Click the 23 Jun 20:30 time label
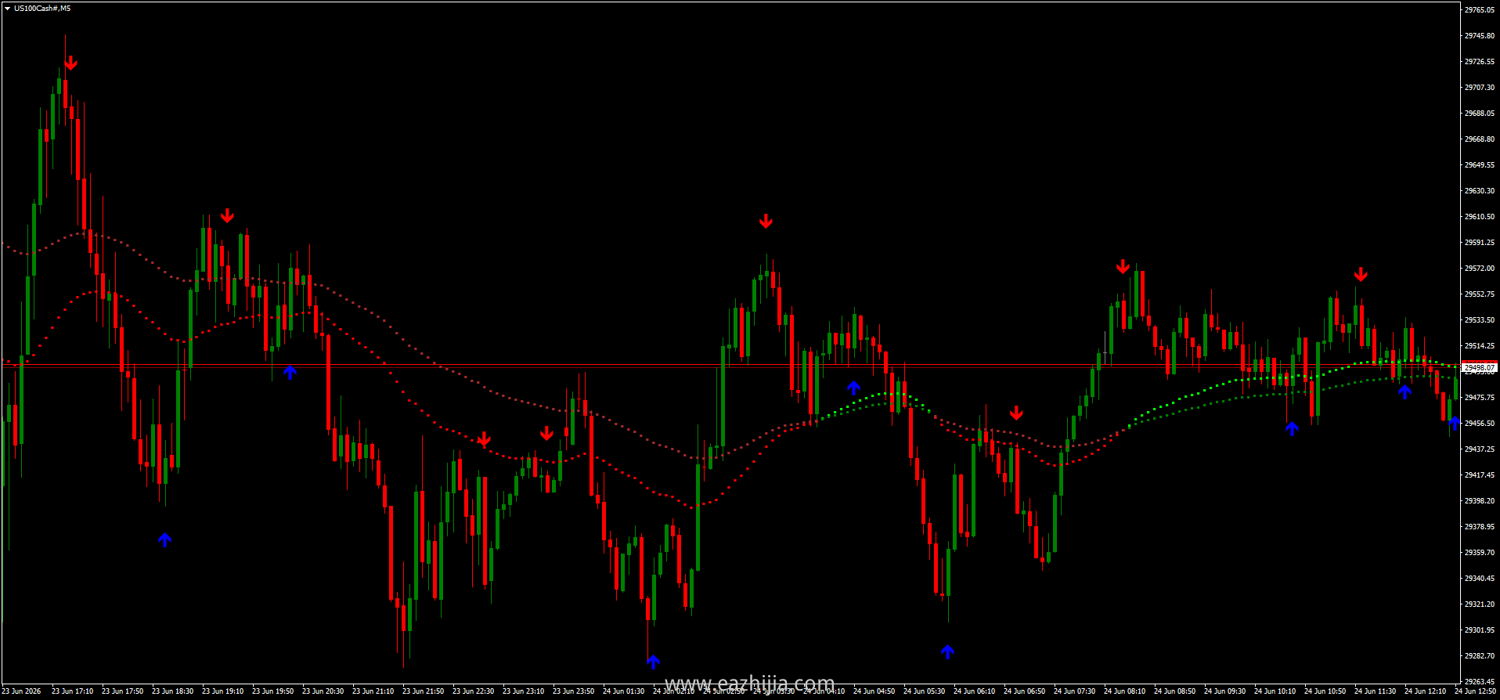 click(323, 691)
